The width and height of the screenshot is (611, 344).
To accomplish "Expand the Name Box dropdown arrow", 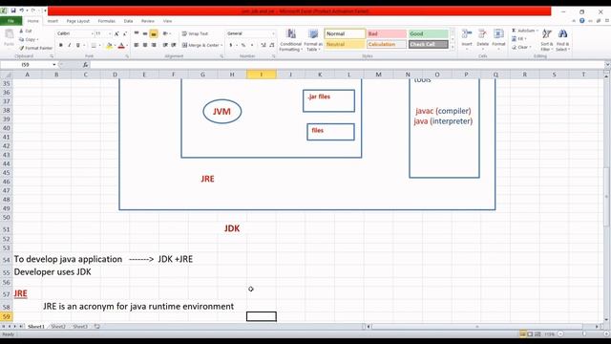I will coord(54,65).
